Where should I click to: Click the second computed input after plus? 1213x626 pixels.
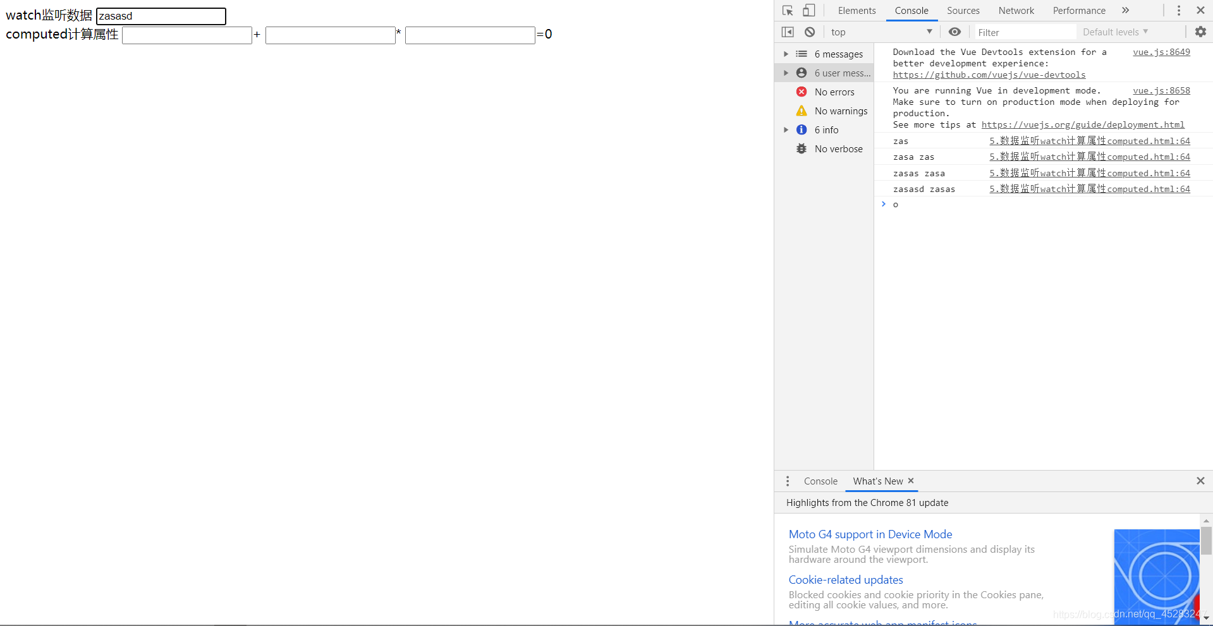331,35
